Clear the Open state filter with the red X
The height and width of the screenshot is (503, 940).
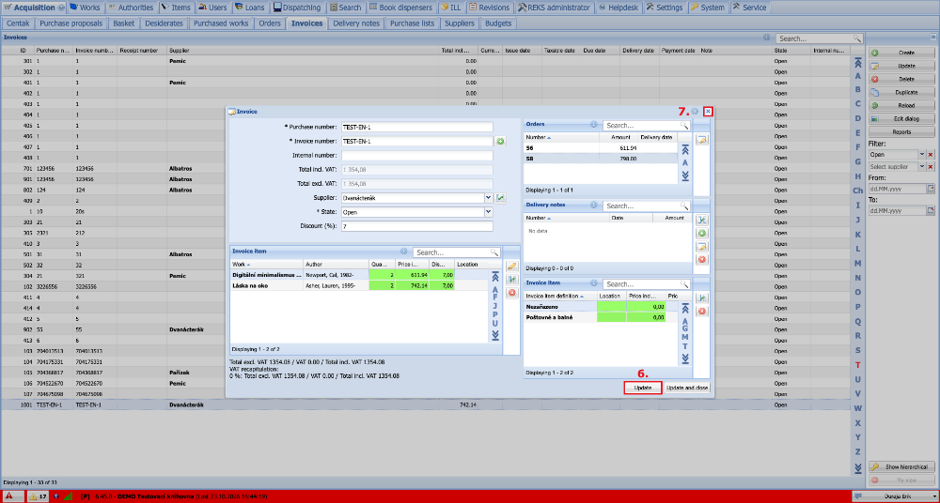pos(931,155)
